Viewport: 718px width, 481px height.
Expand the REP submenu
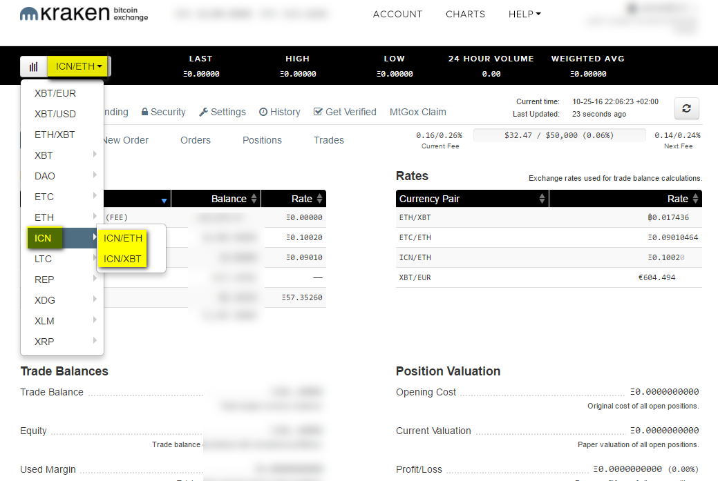coord(62,279)
